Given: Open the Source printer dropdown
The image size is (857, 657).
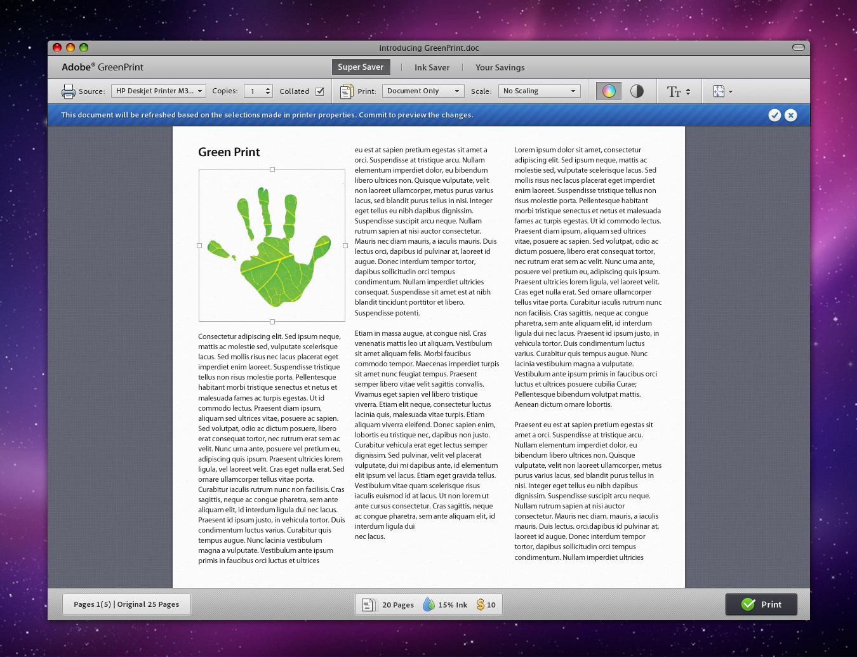Looking at the screenshot, I should click(x=159, y=91).
